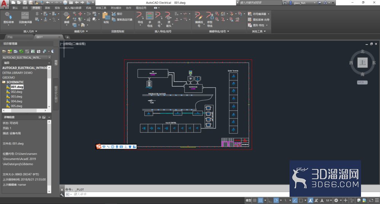Click the 编辑 component edit tool

(66, 18)
